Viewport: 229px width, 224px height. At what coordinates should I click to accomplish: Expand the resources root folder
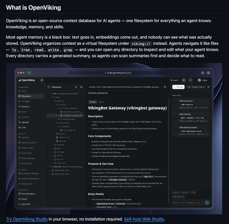pyautogui.click(x=48, y=167)
